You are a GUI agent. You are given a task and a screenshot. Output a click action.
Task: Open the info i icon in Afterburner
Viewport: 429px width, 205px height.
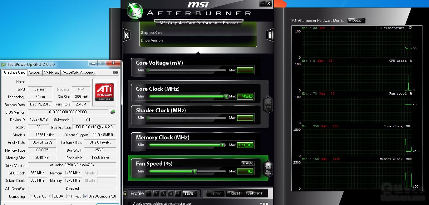click(x=270, y=35)
